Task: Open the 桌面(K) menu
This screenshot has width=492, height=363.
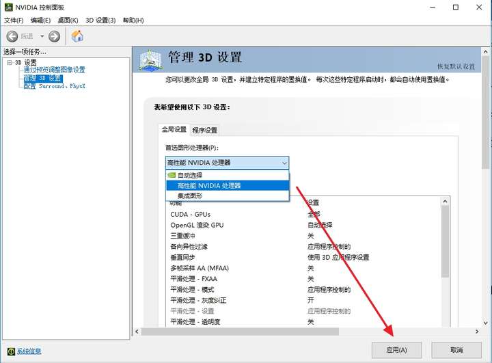Action: point(68,21)
